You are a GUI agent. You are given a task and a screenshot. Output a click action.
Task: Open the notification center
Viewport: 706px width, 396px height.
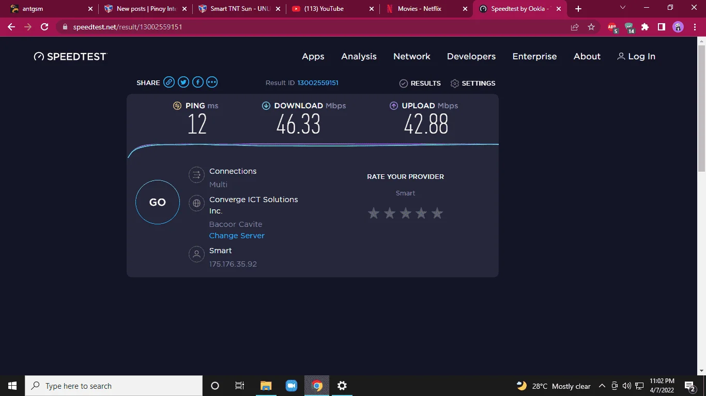click(x=689, y=386)
